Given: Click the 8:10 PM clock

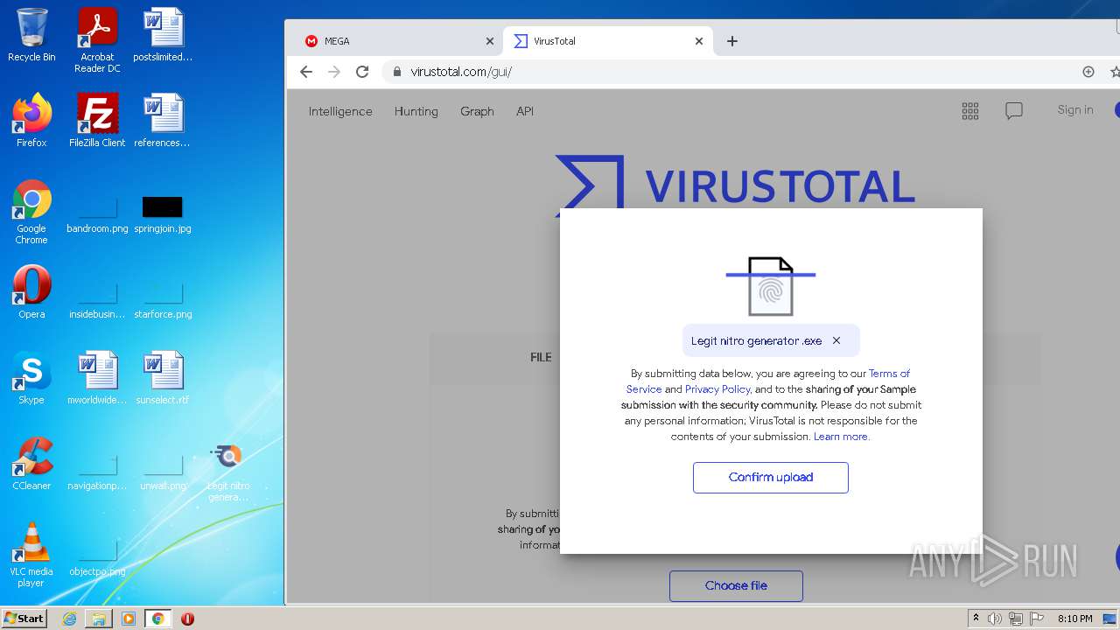Looking at the screenshot, I should pyautogui.click(x=1075, y=619).
